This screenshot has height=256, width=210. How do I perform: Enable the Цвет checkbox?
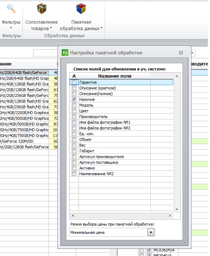coord(74,111)
